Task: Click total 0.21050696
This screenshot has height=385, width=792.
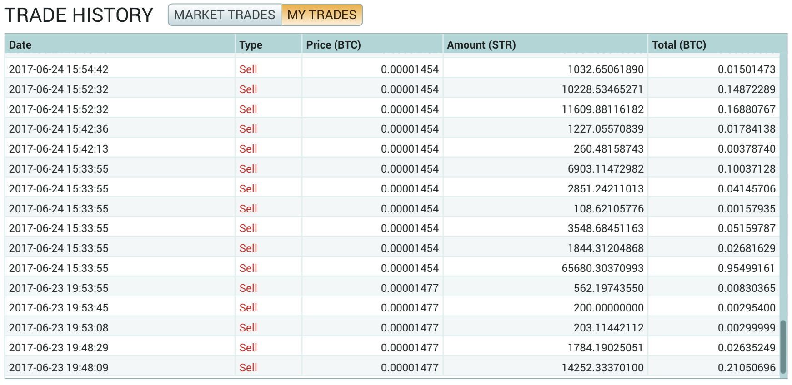Action: tap(747, 368)
